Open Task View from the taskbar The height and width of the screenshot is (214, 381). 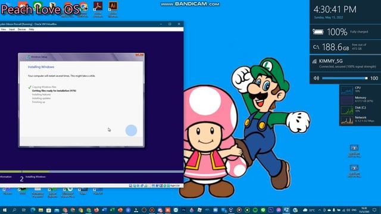coord(24,210)
